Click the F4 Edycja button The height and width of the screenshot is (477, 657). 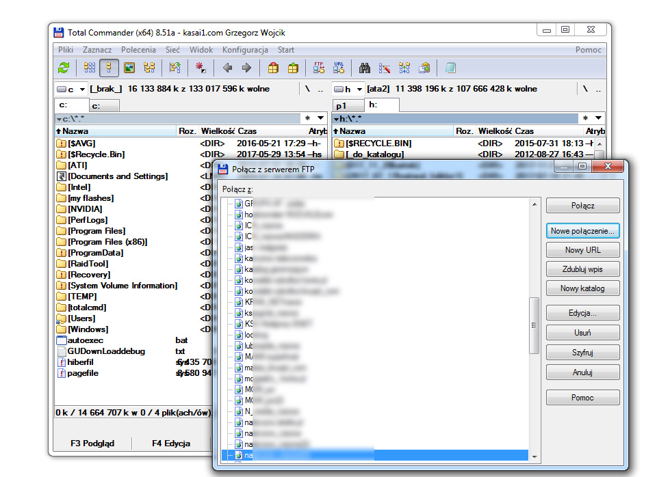(x=171, y=443)
